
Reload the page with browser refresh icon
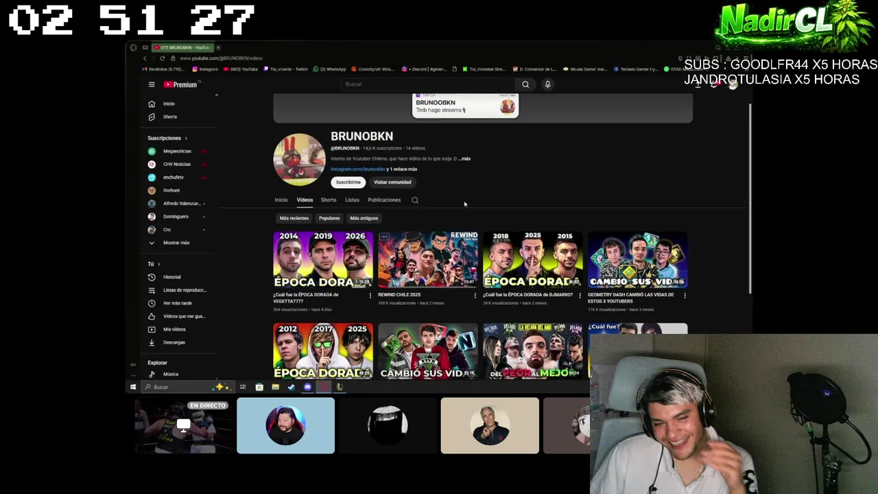163,58
